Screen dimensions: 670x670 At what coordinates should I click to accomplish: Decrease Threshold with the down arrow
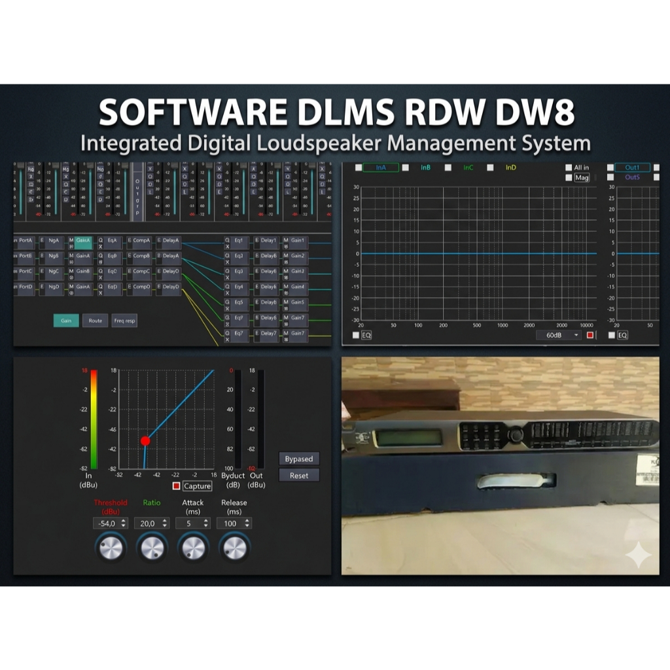pos(124,525)
